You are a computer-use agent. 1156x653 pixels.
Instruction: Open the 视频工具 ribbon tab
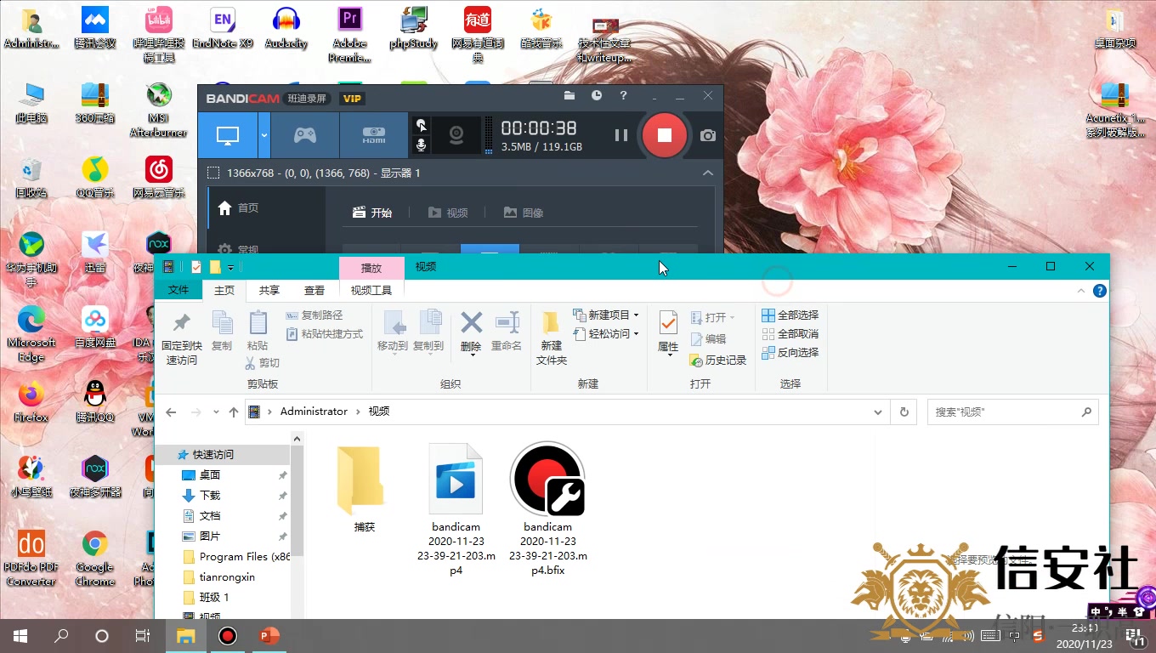[x=371, y=290]
